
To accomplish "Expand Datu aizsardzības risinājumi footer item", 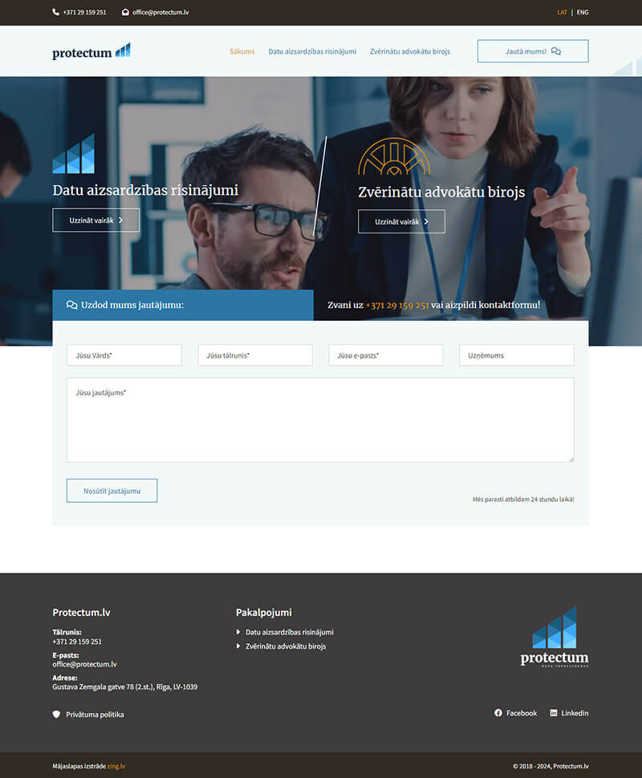I will (x=289, y=632).
